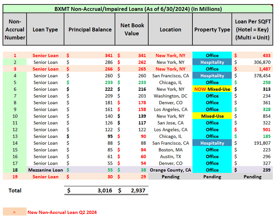Image resolution: width=276 pixels, height=220 pixels.
Task: Click net book value 262 in row 2
Action: coord(142,62)
